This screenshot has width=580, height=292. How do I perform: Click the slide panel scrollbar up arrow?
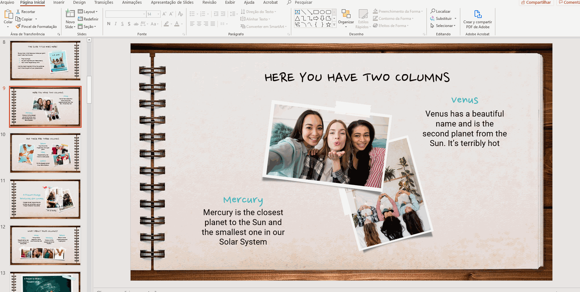click(89, 40)
